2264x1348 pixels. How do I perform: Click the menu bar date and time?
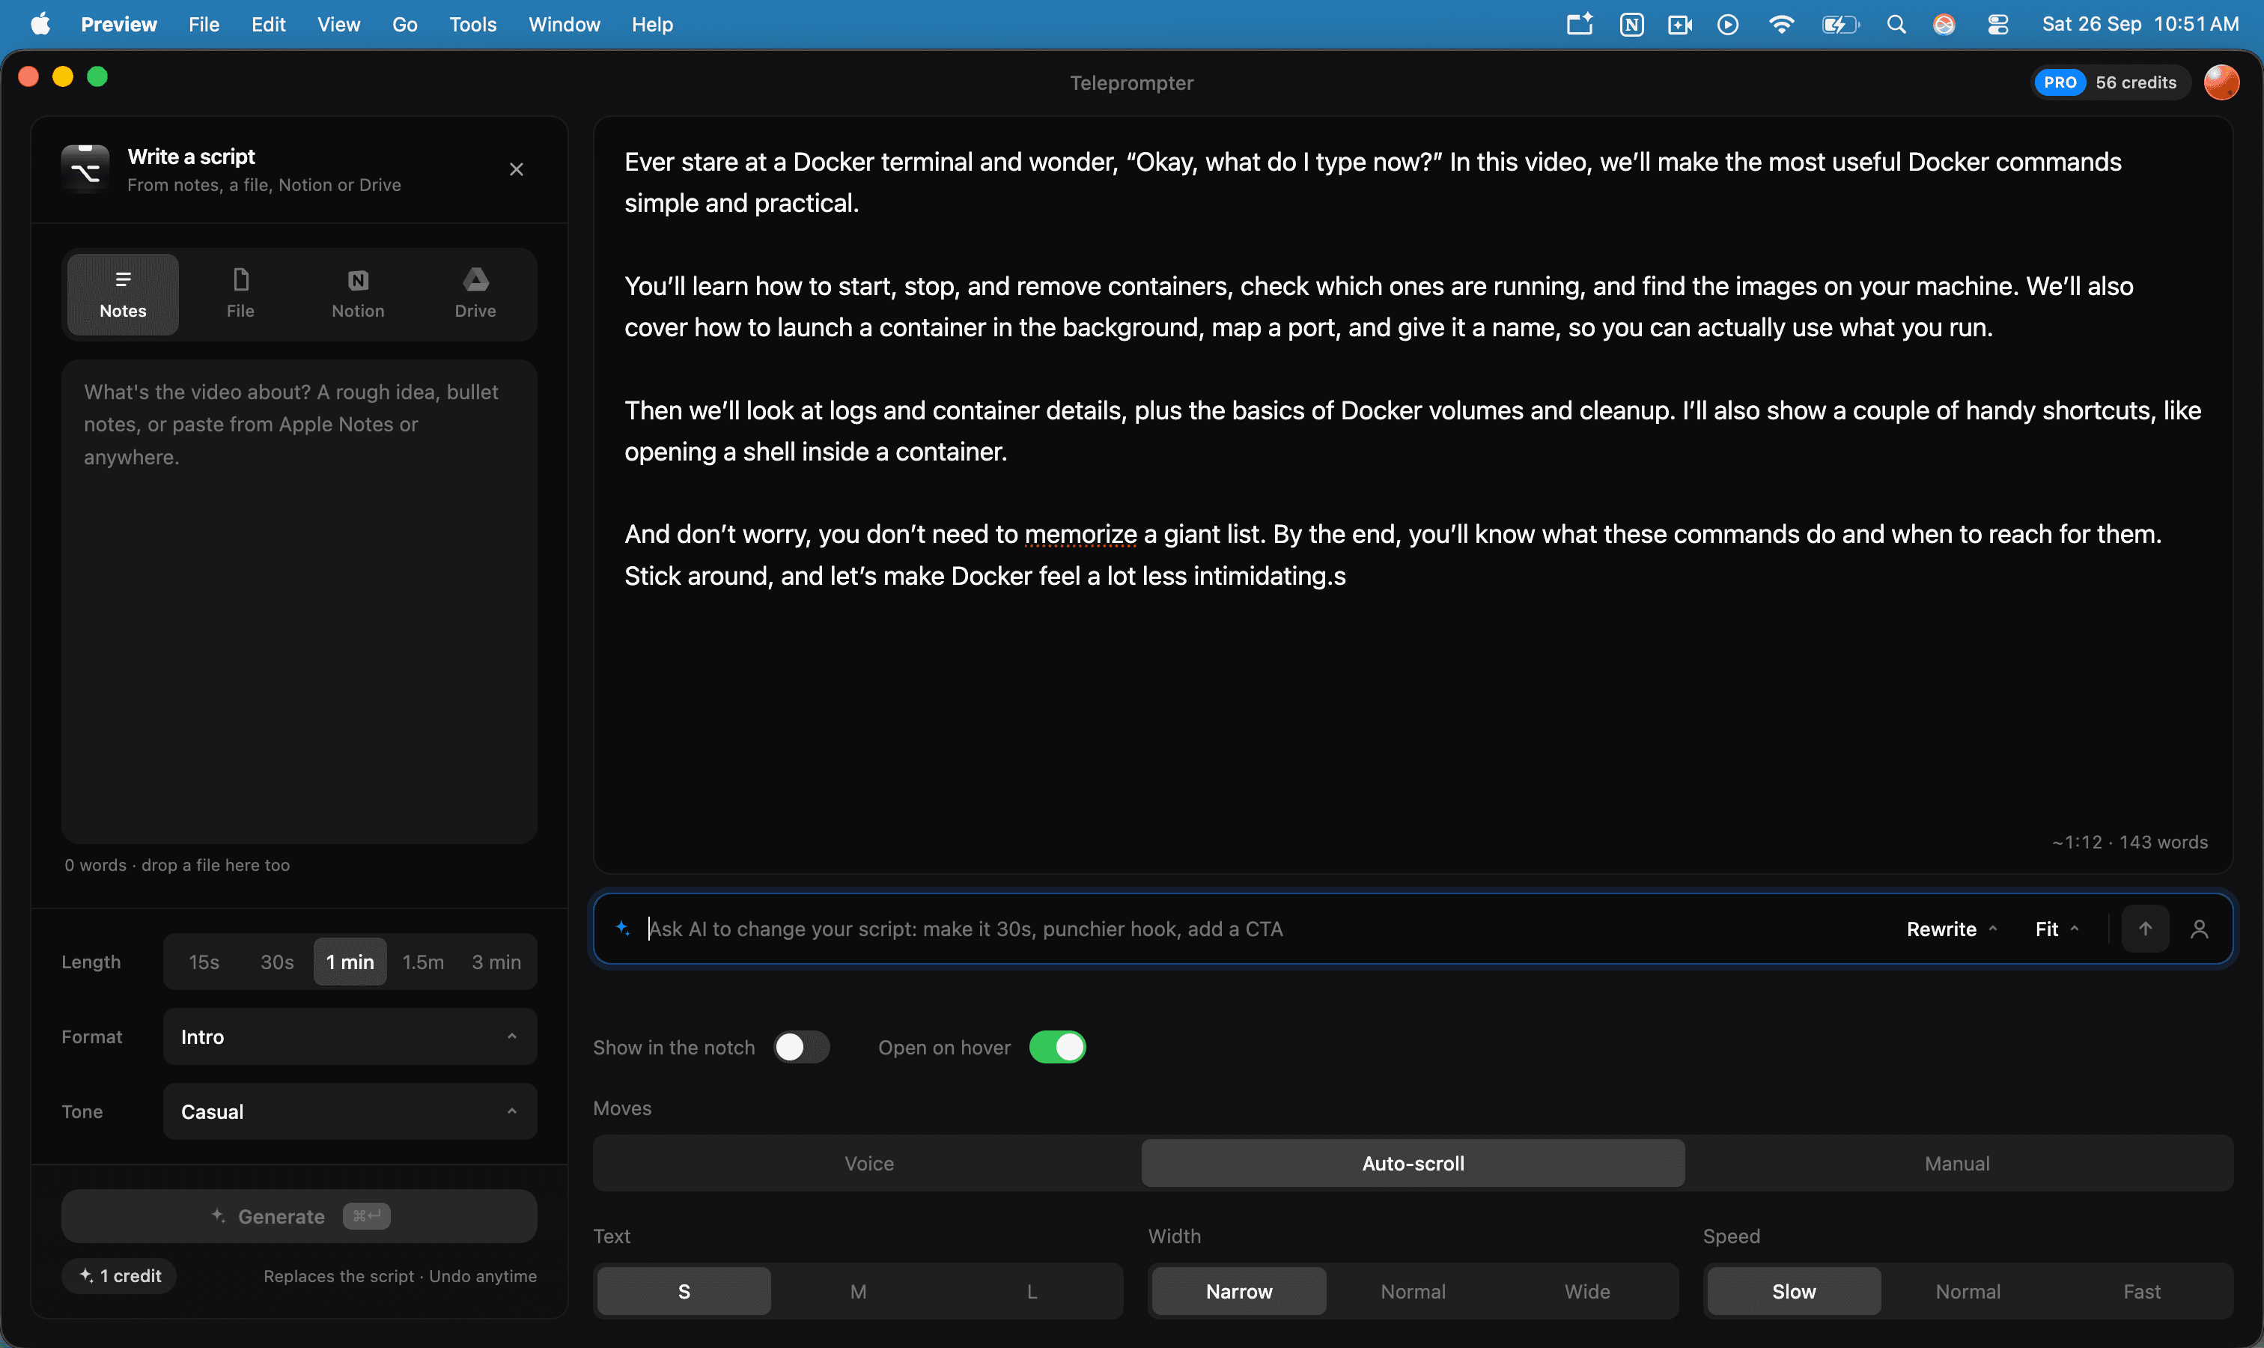(x=2140, y=25)
